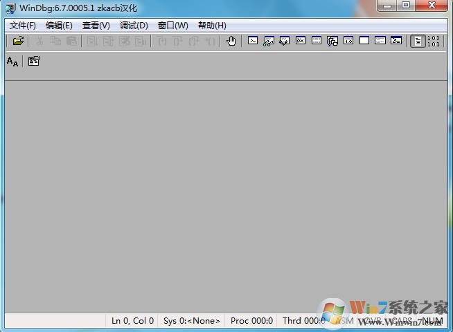Open the 帮助(H) menu
Image resolution: width=453 pixels, height=332 pixels.
212,26
